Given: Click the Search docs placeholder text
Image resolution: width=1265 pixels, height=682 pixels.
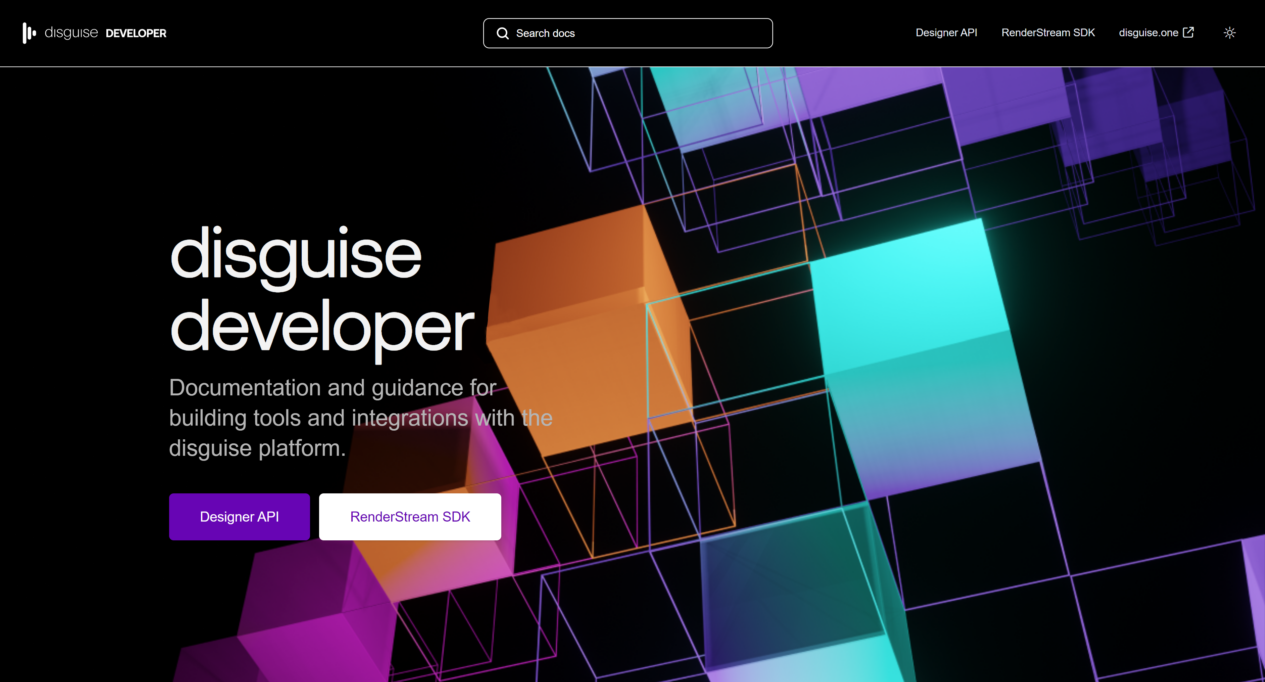Looking at the screenshot, I should [x=545, y=33].
